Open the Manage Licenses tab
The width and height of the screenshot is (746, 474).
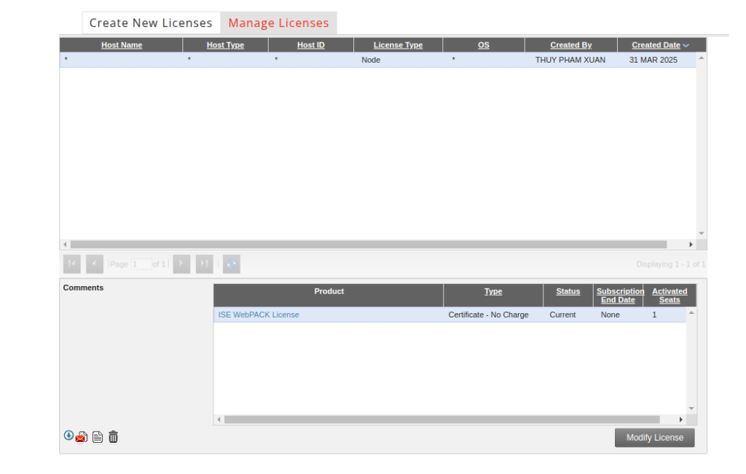278,23
